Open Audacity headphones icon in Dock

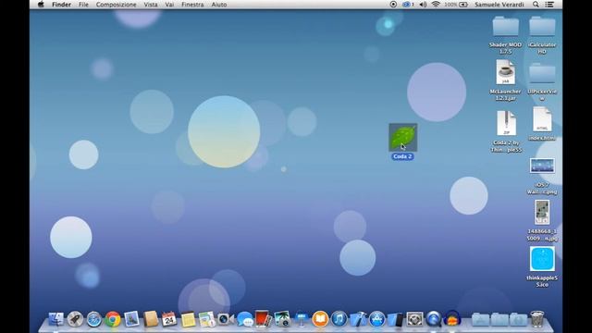[452, 319]
